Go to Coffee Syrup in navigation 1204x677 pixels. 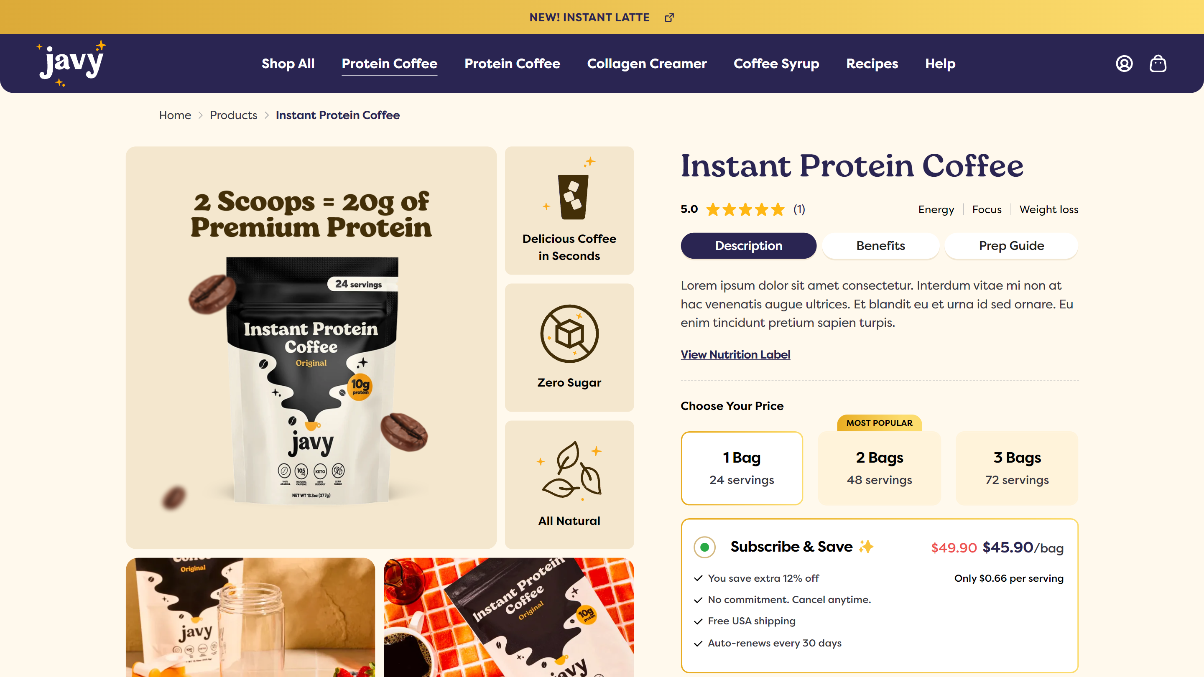[x=776, y=64]
